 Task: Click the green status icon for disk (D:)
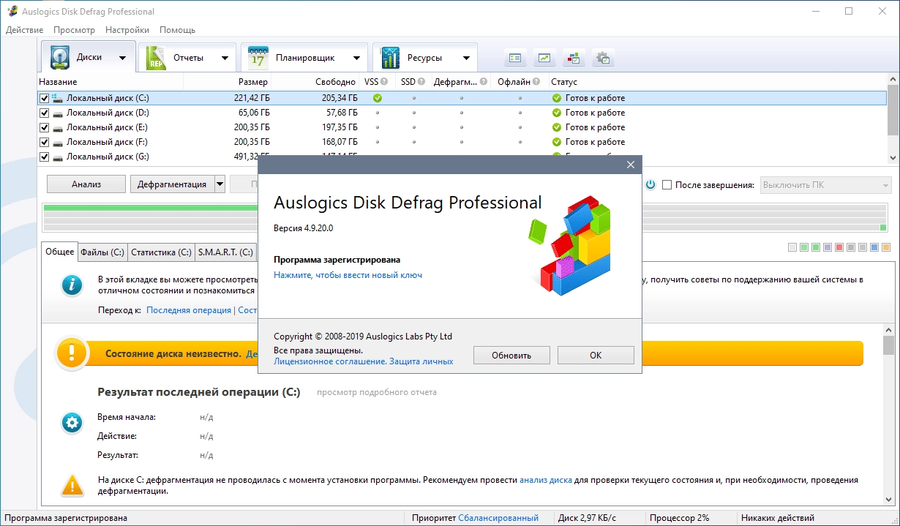point(557,113)
